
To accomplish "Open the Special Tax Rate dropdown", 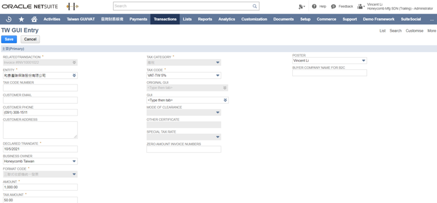I will pyautogui.click(x=218, y=137).
